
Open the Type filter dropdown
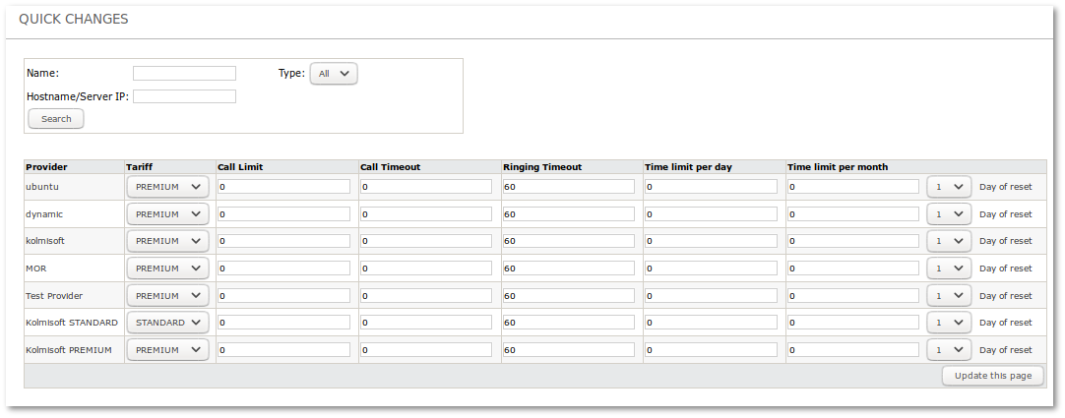click(334, 74)
